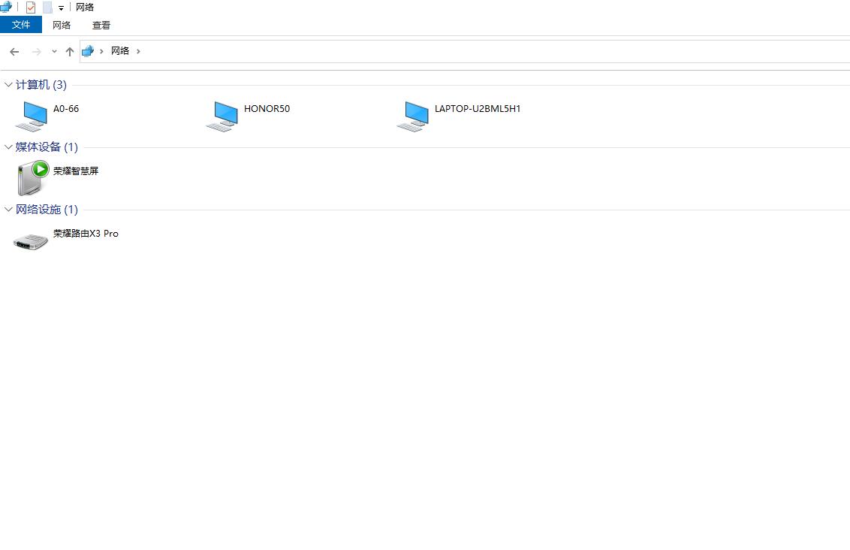
Task: Click the 荣耀路由X3 Pro label
Action: [x=86, y=233]
